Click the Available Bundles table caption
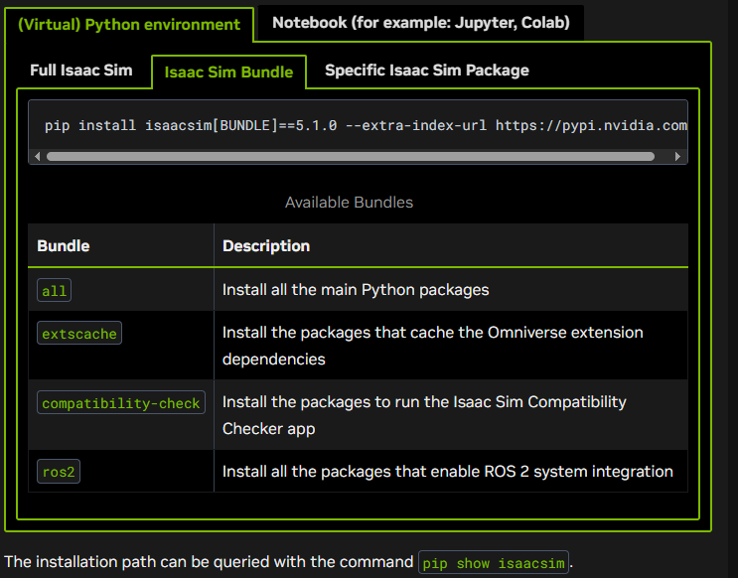 pos(349,203)
